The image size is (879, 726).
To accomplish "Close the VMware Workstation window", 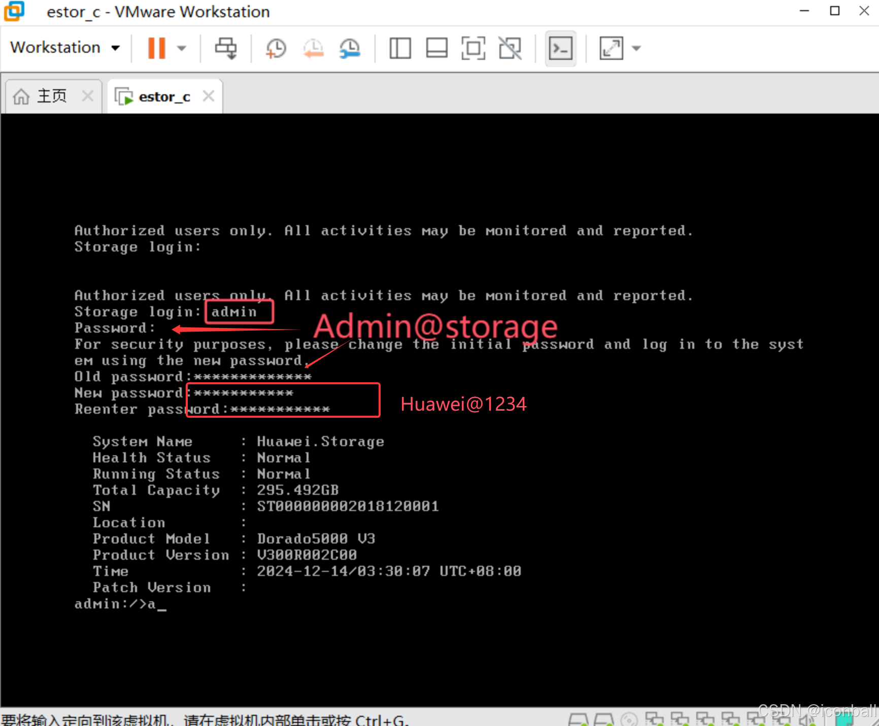I will click(x=864, y=11).
